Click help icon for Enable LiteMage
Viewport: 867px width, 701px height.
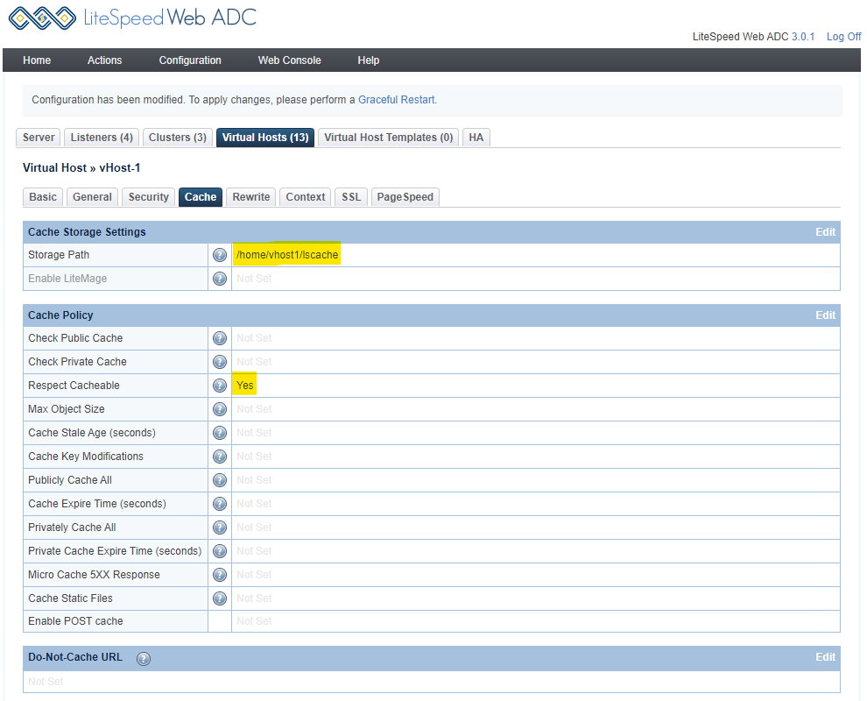click(220, 279)
